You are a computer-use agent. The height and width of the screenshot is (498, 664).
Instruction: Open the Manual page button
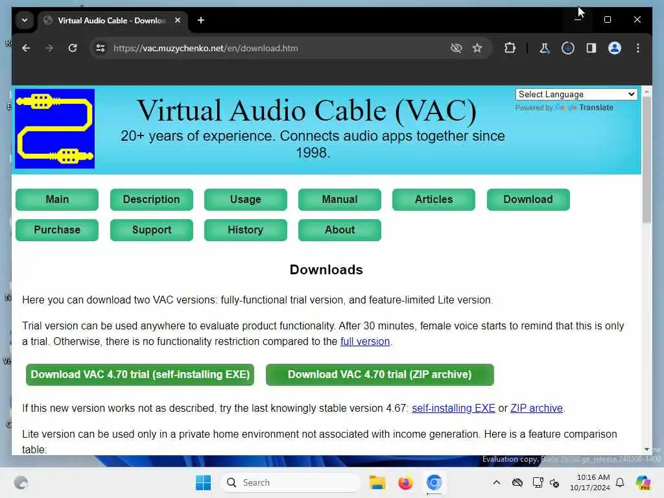340,200
